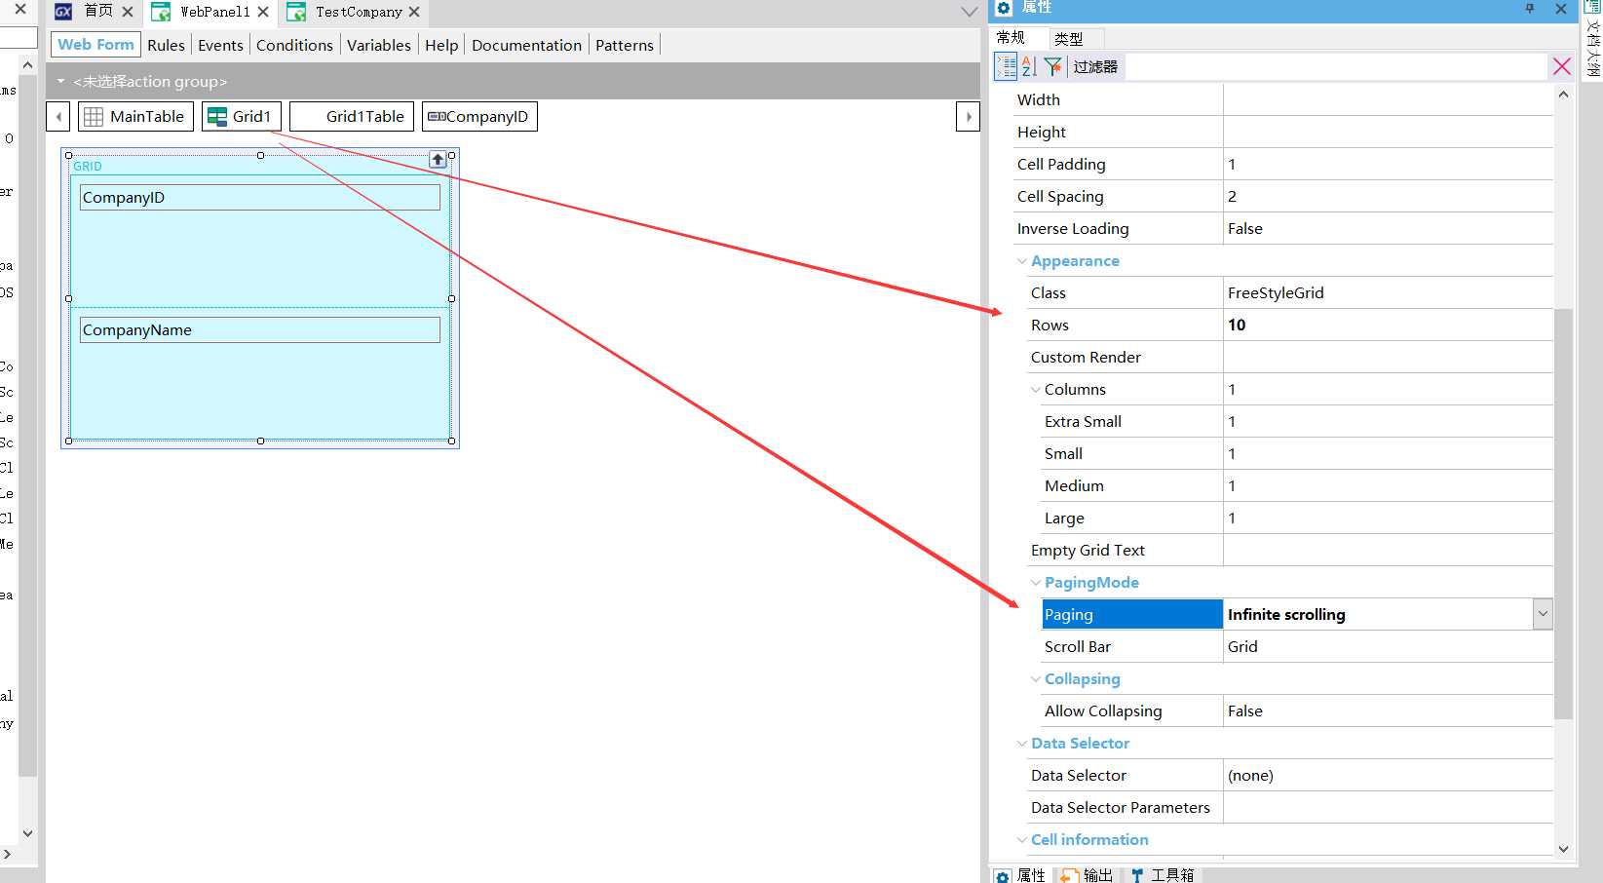Select the Height property row
Image resolution: width=1603 pixels, height=883 pixels.
click(1283, 132)
